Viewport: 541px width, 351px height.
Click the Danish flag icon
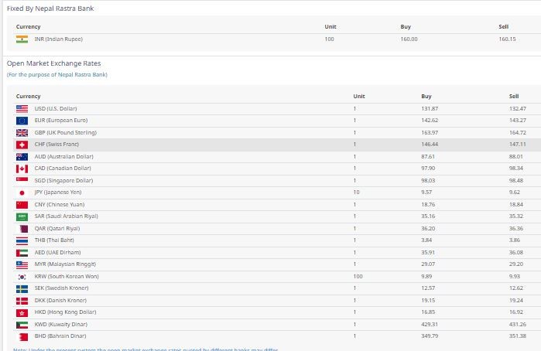coord(22,301)
